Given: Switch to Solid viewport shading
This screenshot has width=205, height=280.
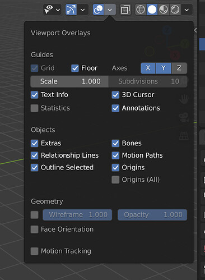Looking at the screenshot, I should click(152, 10).
